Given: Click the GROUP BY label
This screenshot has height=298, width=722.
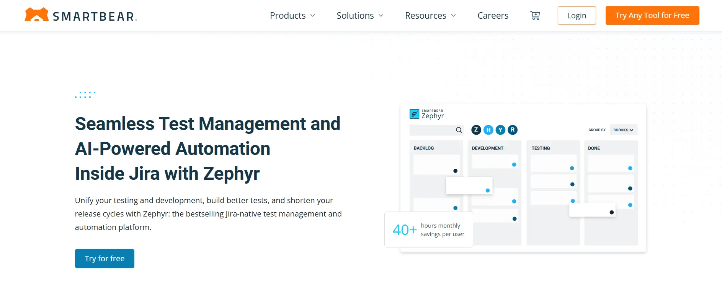Looking at the screenshot, I should coord(597,130).
